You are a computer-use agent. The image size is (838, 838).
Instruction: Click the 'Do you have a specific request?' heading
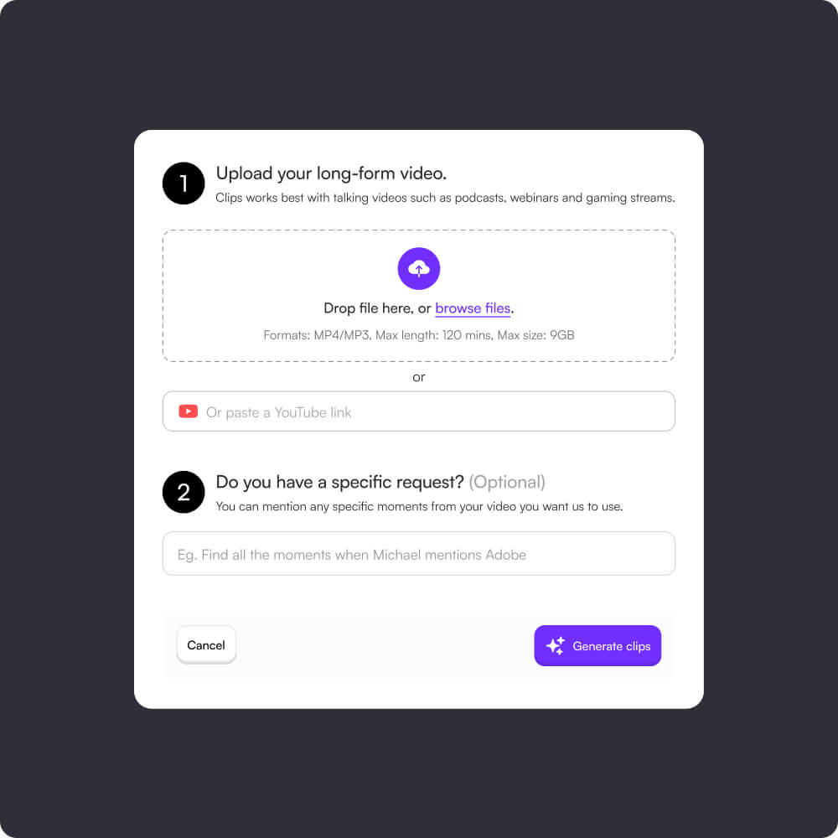tap(340, 482)
